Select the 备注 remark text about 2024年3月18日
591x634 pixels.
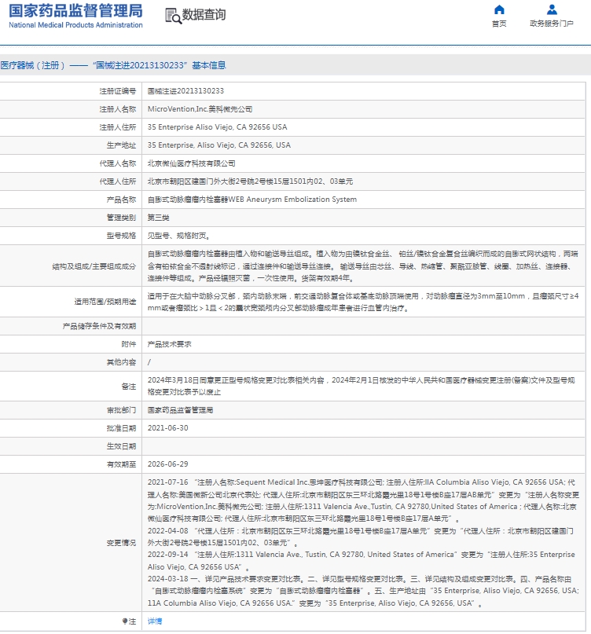coord(361,387)
